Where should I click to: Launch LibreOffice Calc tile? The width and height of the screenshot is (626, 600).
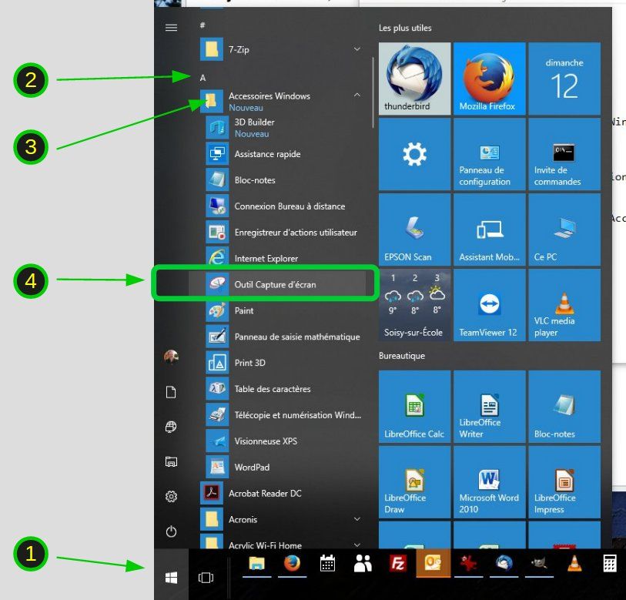414,406
